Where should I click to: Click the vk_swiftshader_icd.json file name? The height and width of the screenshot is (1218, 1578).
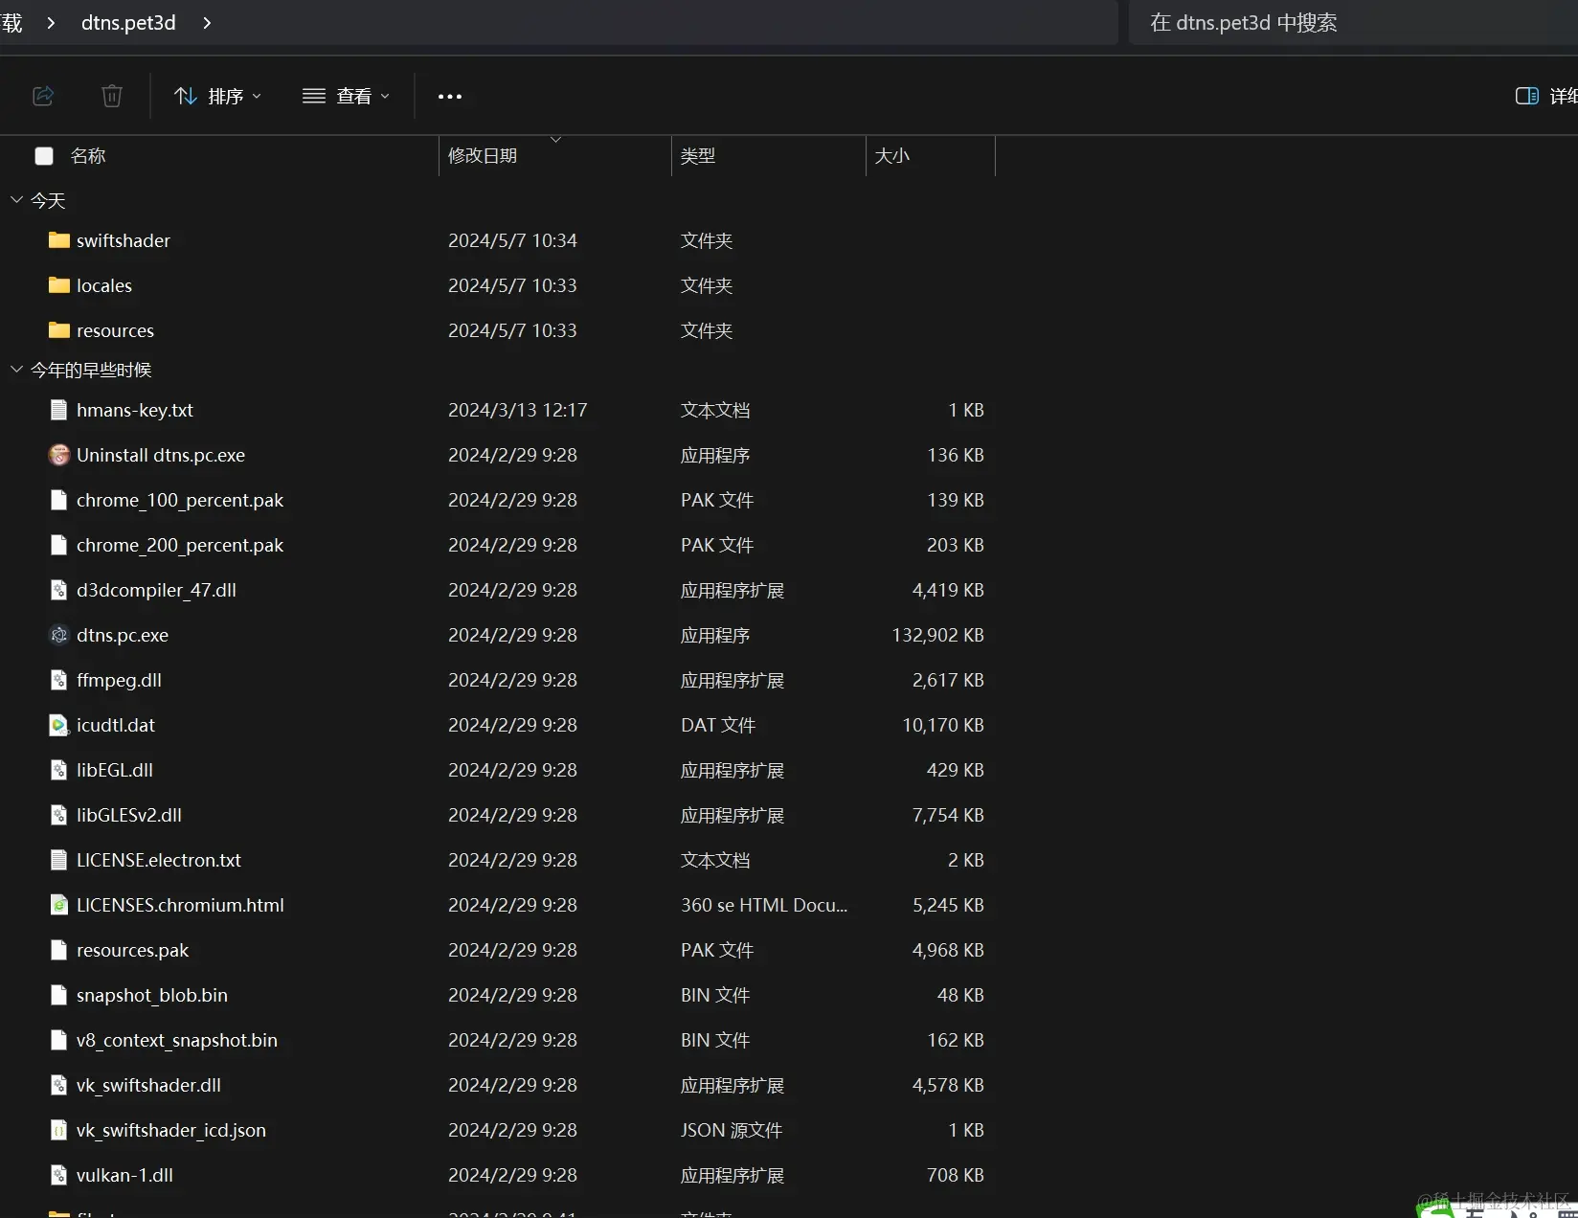point(171,1130)
